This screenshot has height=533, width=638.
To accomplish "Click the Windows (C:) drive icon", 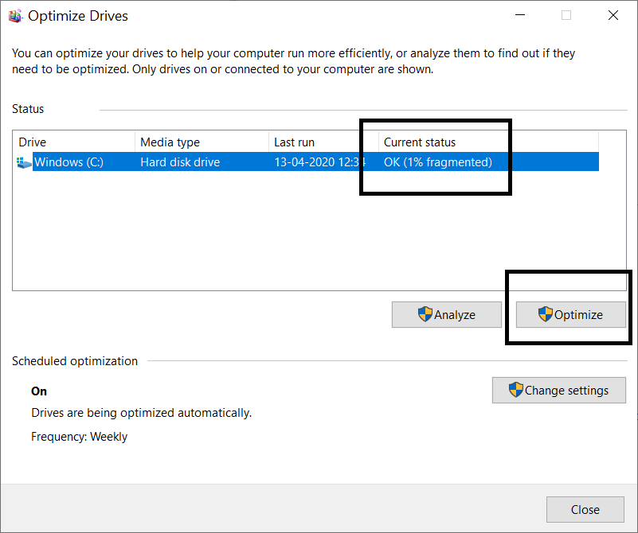I will point(22,161).
